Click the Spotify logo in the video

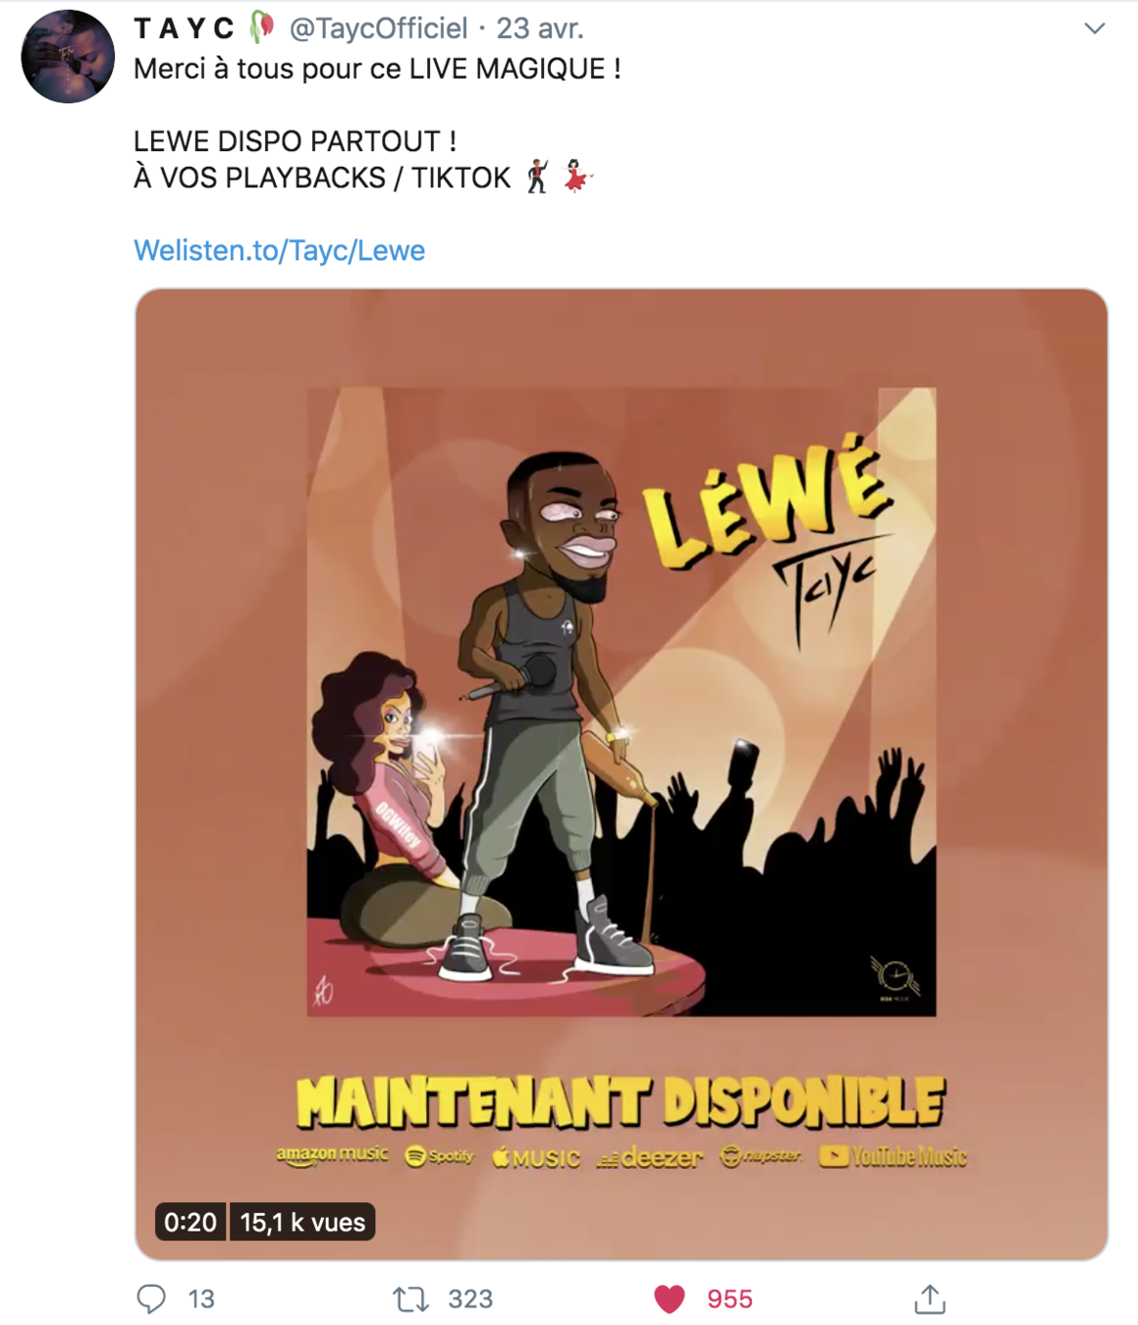[x=439, y=1156]
